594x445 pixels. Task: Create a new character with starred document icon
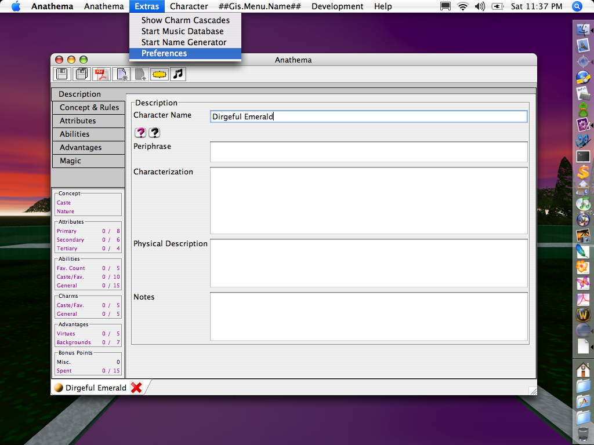pos(121,74)
